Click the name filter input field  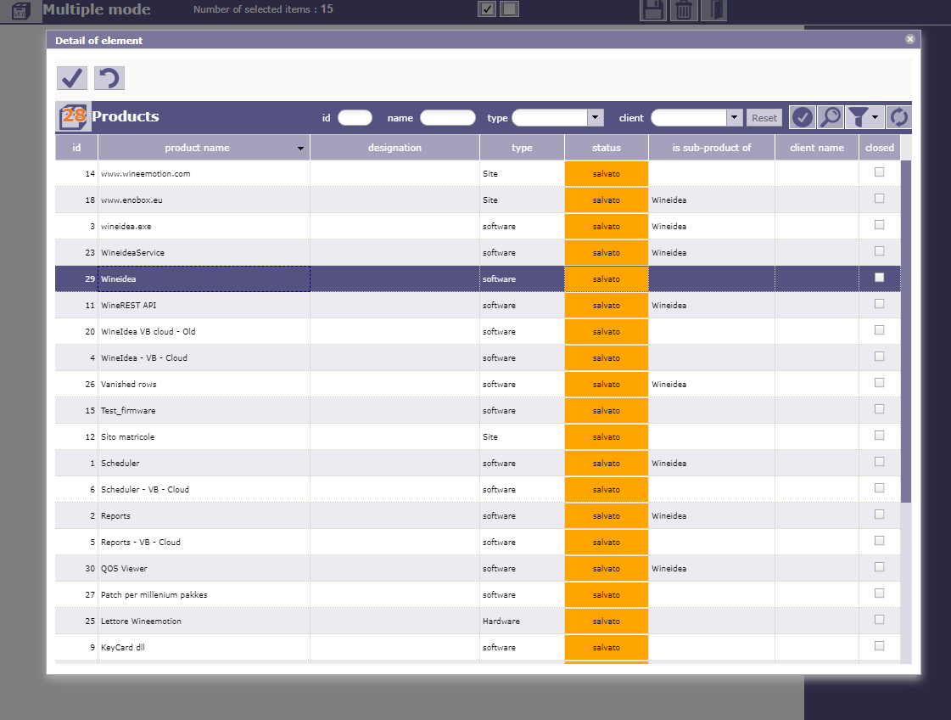coord(447,118)
